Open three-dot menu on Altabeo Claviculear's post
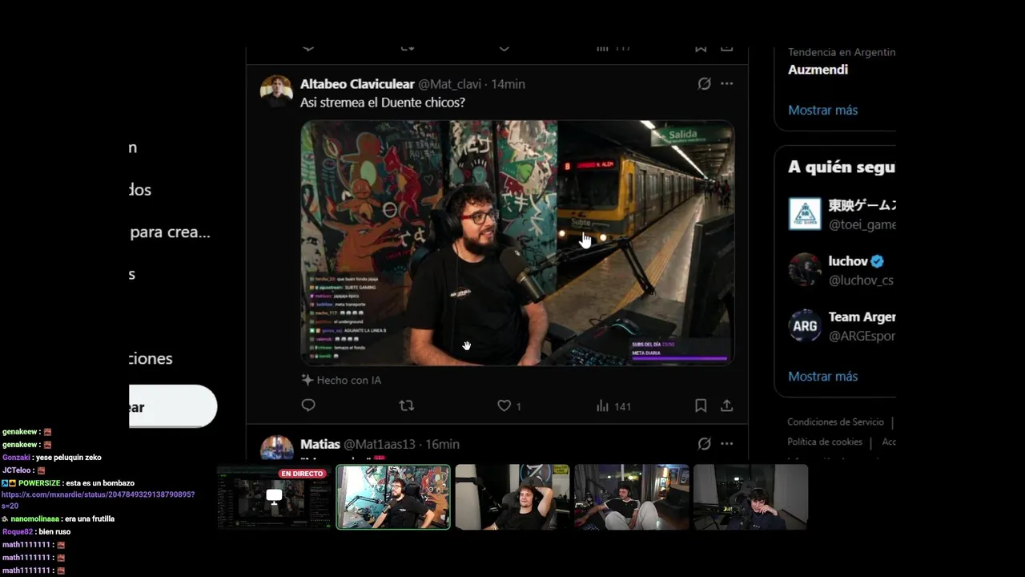The image size is (1025, 577). pos(726,84)
